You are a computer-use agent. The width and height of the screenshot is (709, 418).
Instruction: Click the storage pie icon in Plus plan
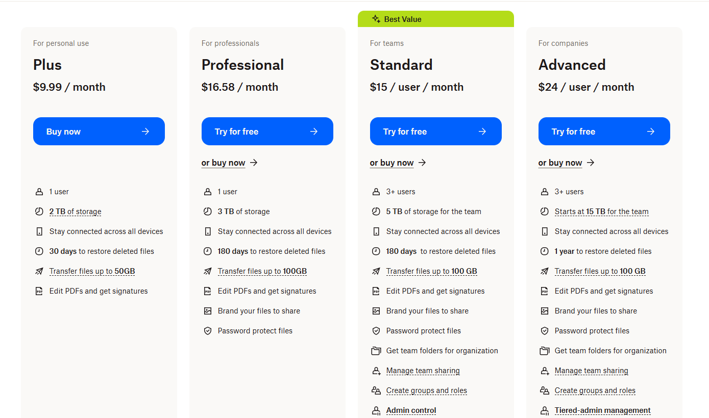tap(39, 212)
